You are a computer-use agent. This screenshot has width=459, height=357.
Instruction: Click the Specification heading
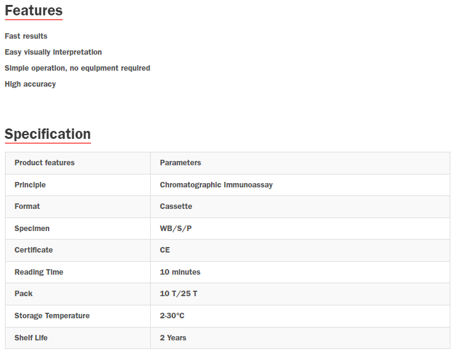48,134
